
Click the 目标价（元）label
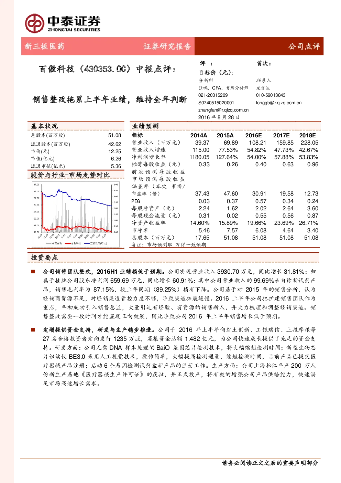217,73
